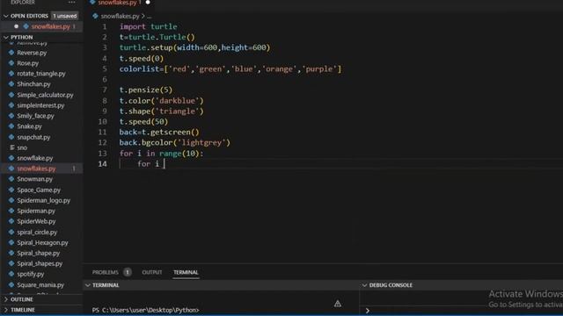Viewport: 563px width, 316px height.
Task: Expand the Outline section
Action: click(x=6, y=299)
